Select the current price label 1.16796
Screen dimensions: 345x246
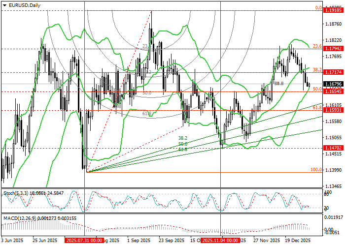(x=333, y=84)
